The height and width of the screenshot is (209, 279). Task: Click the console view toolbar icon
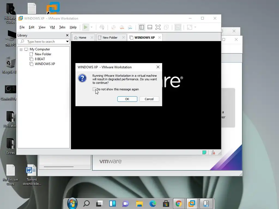coord(178,27)
